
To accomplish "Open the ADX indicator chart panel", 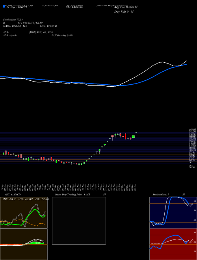I will coord(24,213).
